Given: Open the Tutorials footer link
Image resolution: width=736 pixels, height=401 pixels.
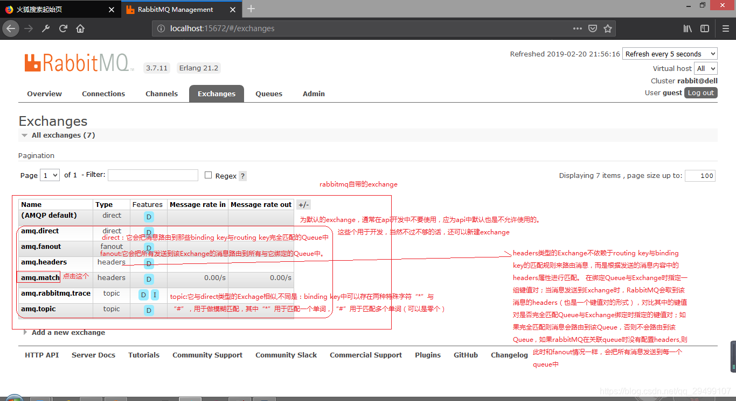Looking at the screenshot, I should (x=144, y=355).
